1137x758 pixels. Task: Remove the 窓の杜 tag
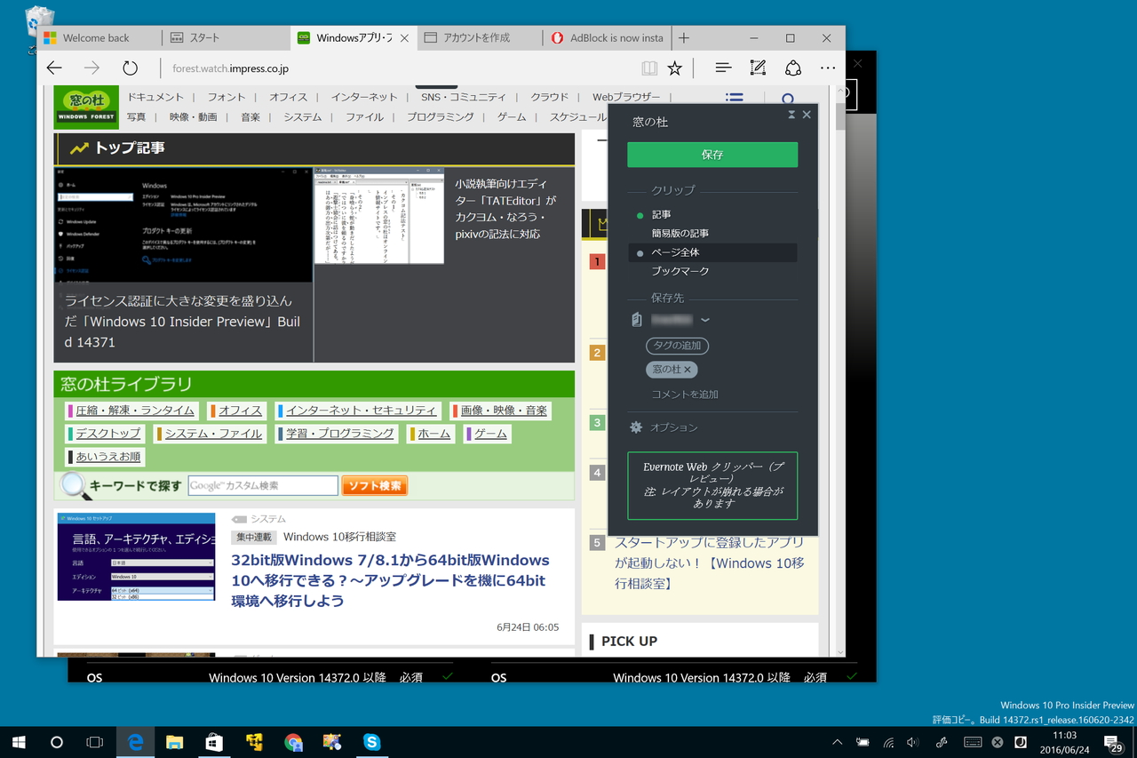tap(688, 370)
